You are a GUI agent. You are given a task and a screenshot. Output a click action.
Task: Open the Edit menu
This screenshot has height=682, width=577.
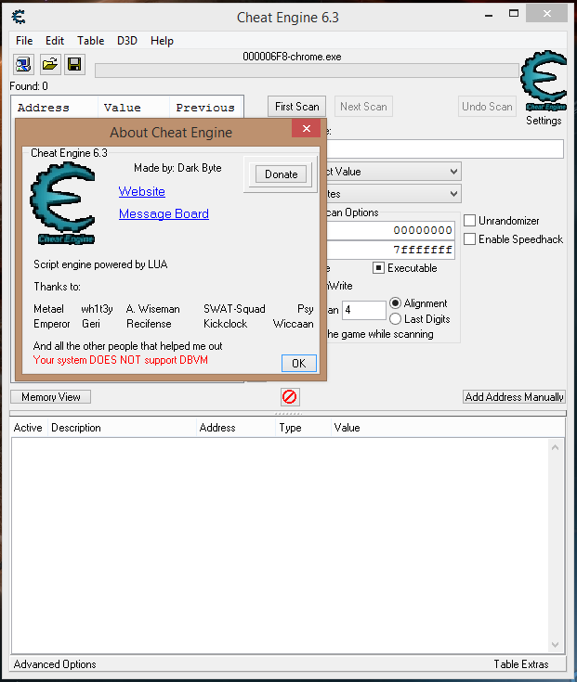tap(55, 41)
